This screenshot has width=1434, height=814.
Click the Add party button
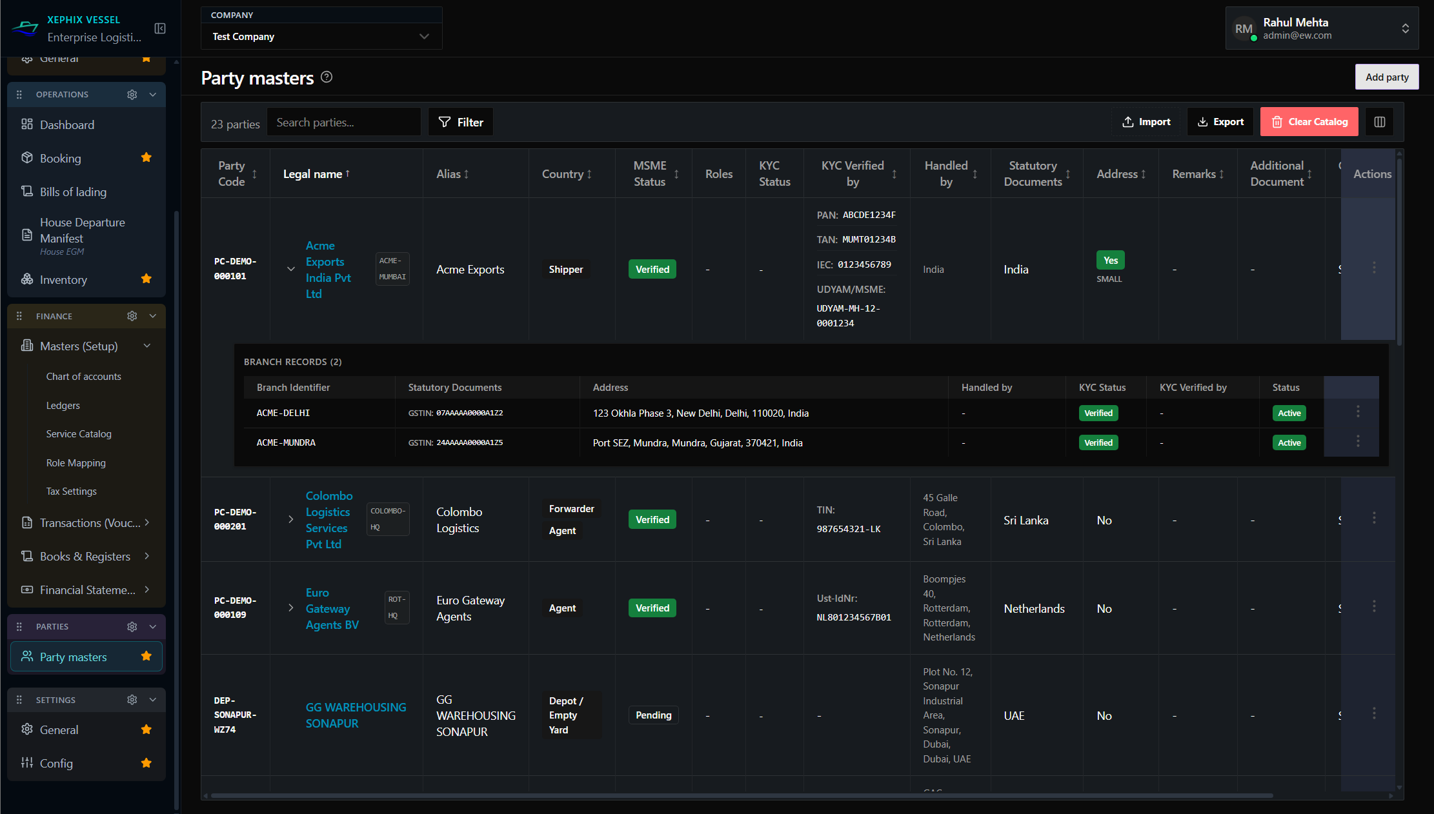[1387, 77]
